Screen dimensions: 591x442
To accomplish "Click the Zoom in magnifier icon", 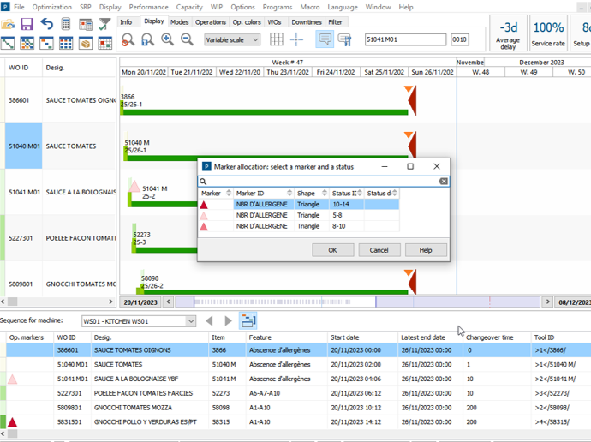I will (167, 39).
